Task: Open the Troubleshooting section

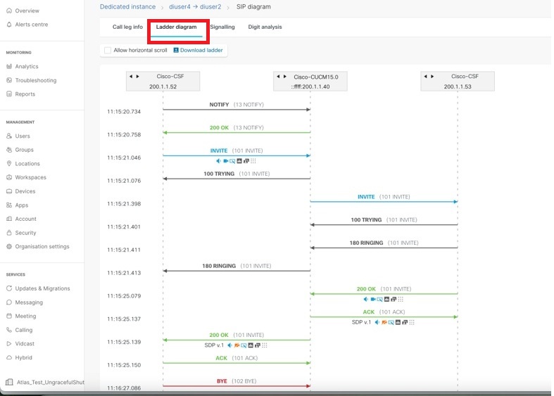Action: [x=35, y=80]
